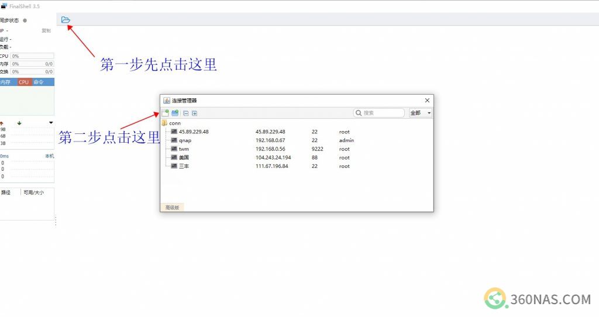
Task: Click the terminal icon beside twm
Action: coord(174,149)
